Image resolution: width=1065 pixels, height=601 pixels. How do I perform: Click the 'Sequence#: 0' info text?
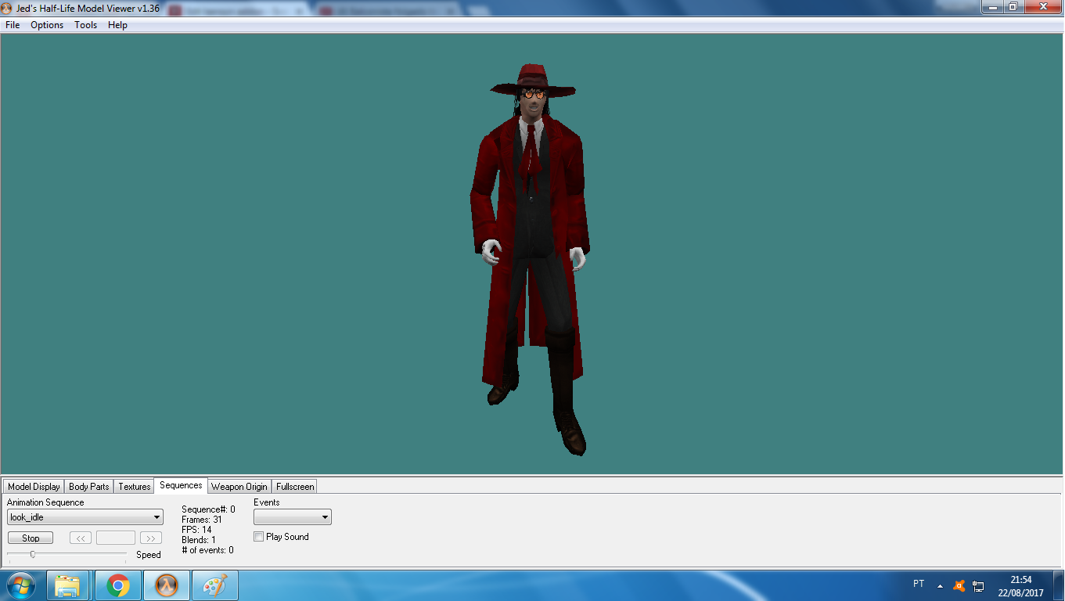[x=208, y=509]
